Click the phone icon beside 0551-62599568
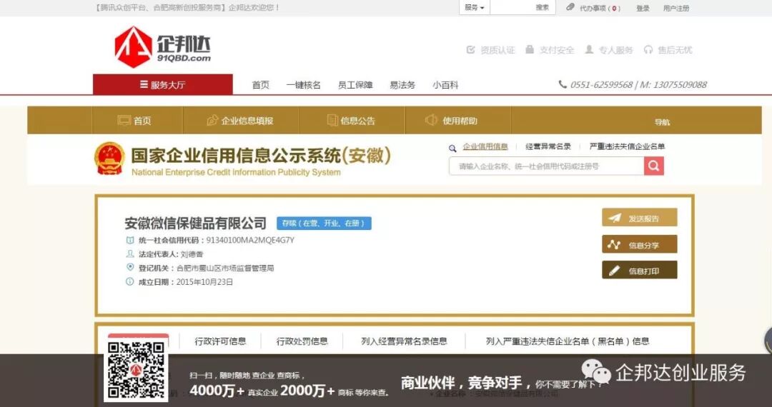Viewport: 772px width, 407px height. (563, 84)
